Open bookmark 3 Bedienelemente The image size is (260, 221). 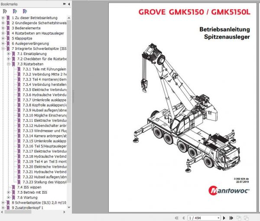click(26, 28)
